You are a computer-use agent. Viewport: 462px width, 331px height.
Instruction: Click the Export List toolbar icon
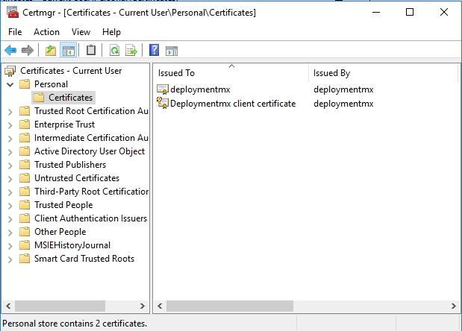point(131,51)
